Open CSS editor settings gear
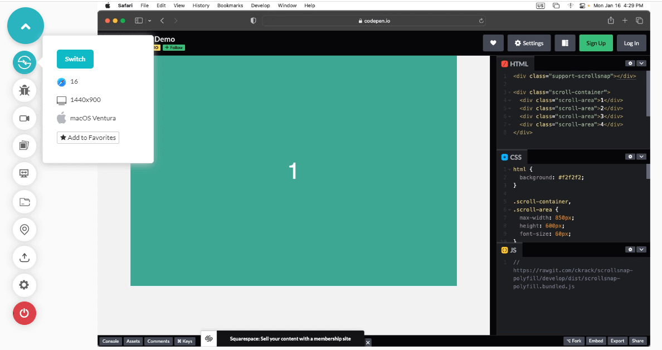The width and height of the screenshot is (662, 350). pyautogui.click(x=630, y=157)
